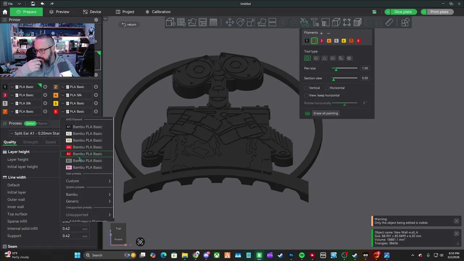The image size is (464, 261).
Task: Open filament 8 PLA Basic dropdown
Action: coord(76,112)
